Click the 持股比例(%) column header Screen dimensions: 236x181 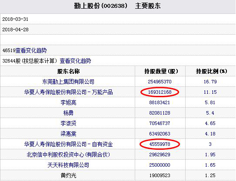pyautogui.click(x=211, y=71)
